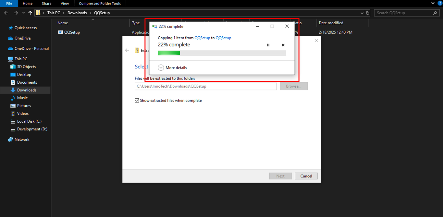Close the extract wizard with its X
The width and height of the screenshot is (443, 217).
point(316,41)
